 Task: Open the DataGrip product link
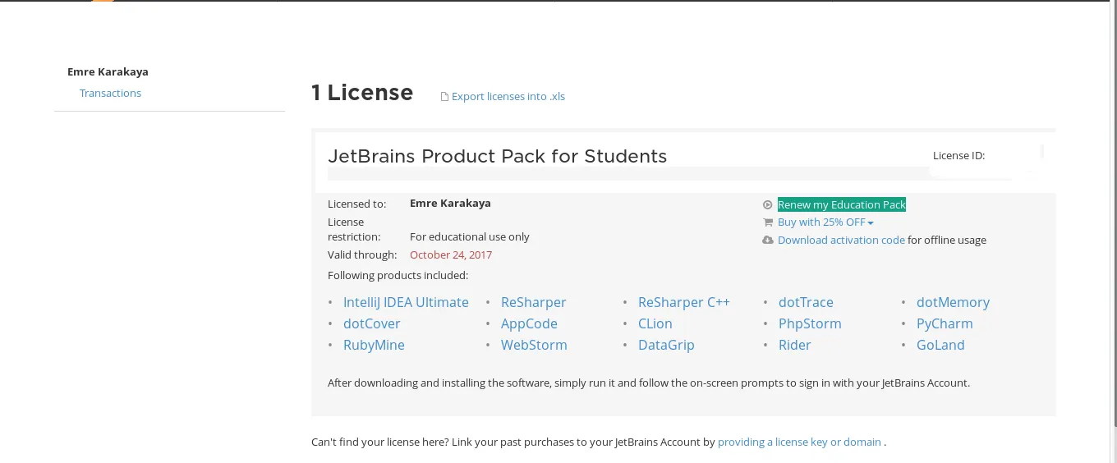(x=666, y=346)
